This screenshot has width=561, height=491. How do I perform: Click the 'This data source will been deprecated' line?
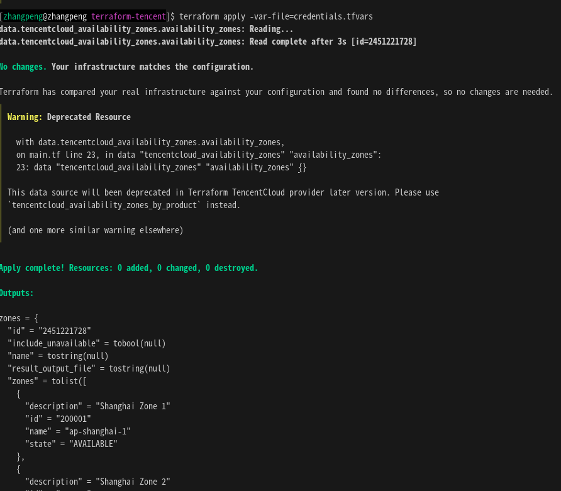coord(223,192)
